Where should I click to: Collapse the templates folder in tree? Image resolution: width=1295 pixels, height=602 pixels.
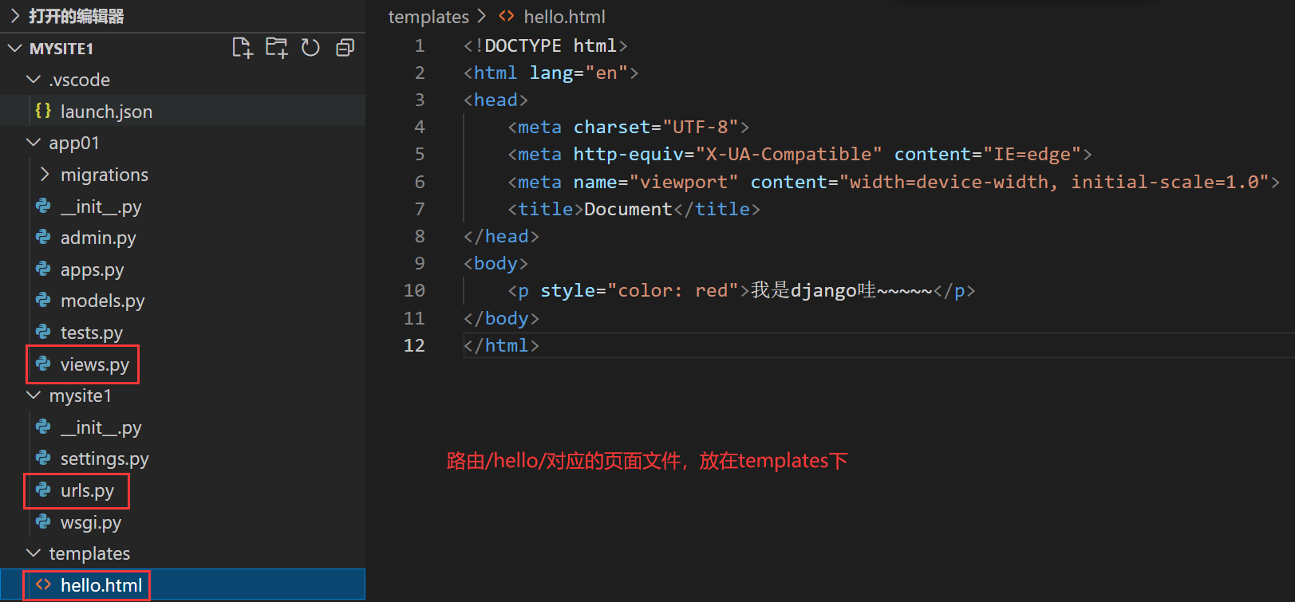click(x=34, y=553)
